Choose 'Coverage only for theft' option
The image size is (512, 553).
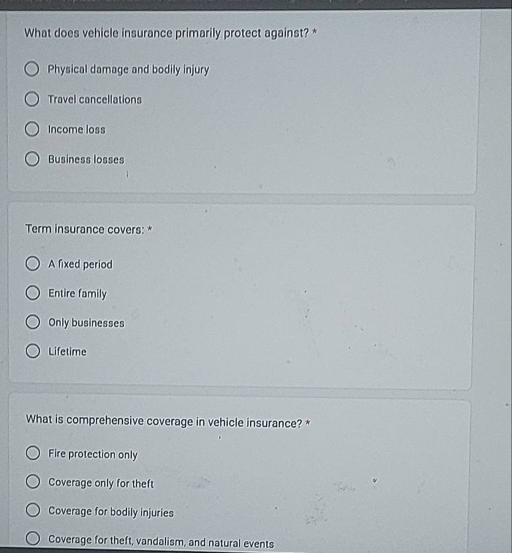point(33,482)
